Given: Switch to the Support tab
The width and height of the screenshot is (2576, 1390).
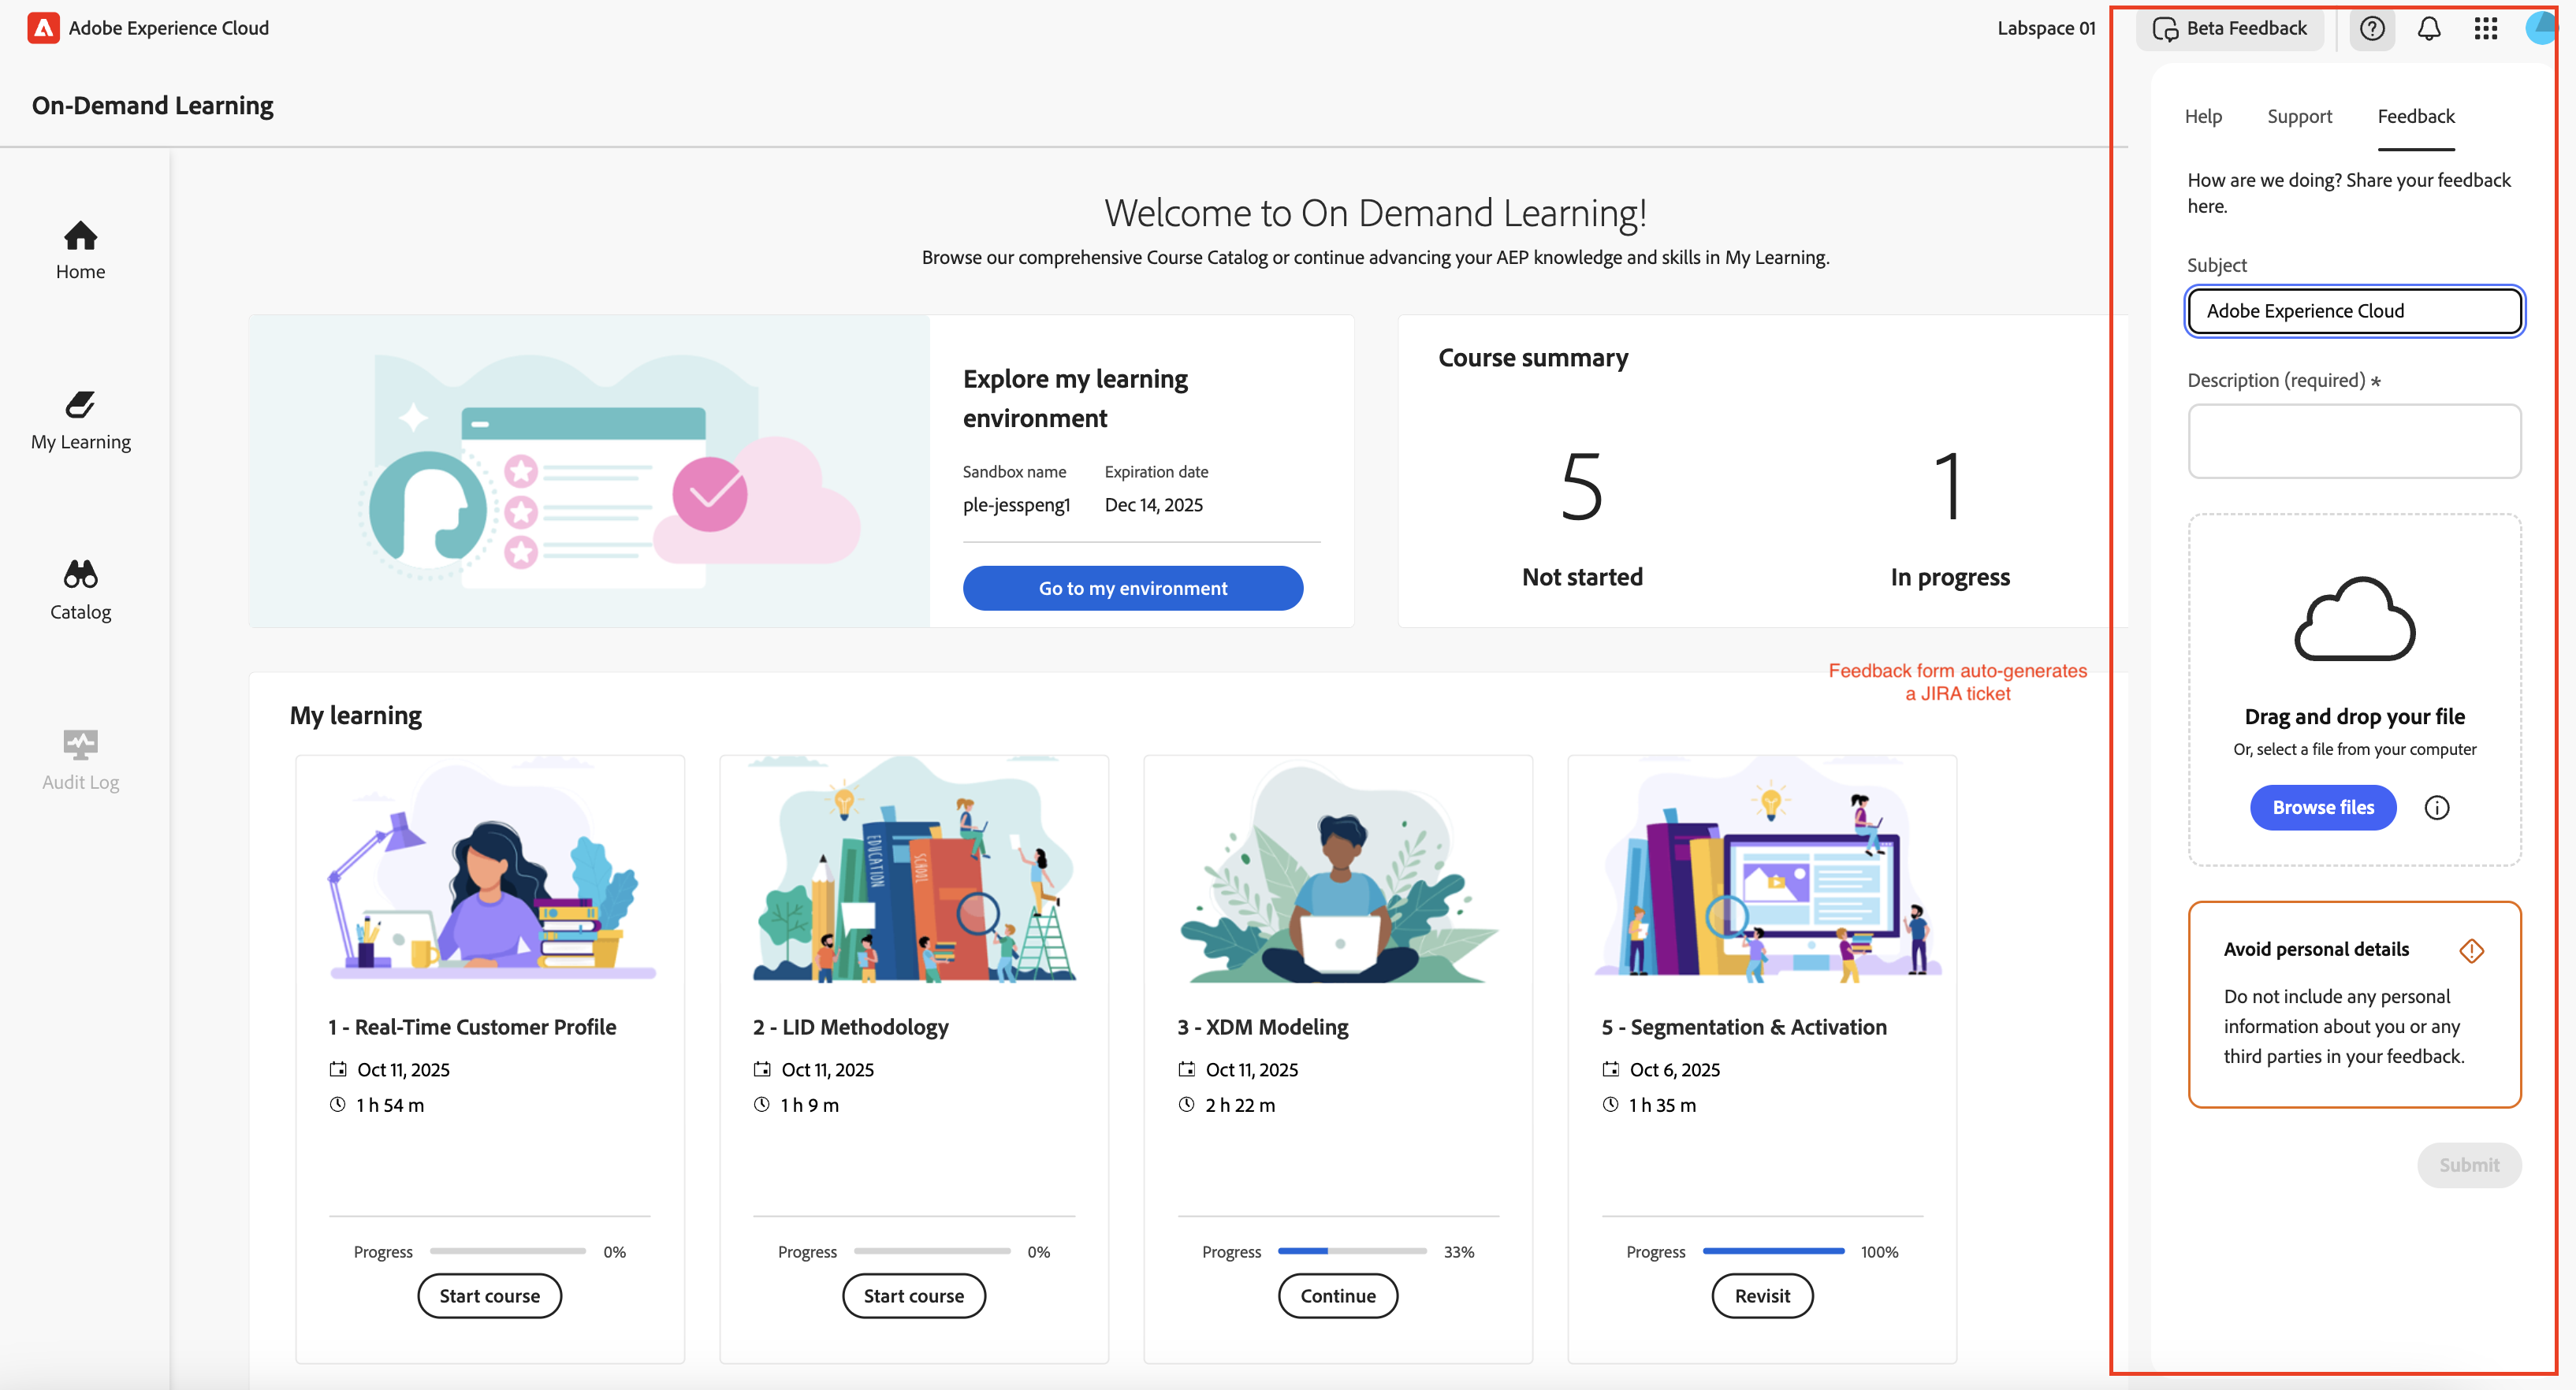Looking at the screenshot, I should click(x=2299, y=116).
